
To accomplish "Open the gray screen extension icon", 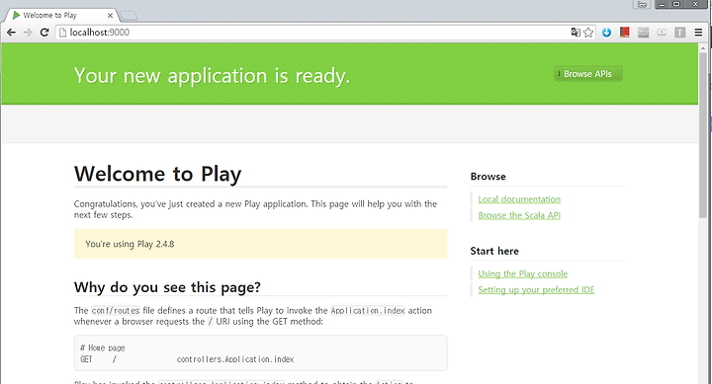I will point(662,33).
